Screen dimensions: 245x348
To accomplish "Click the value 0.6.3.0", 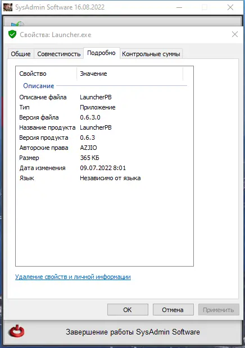I will point(90,117).
